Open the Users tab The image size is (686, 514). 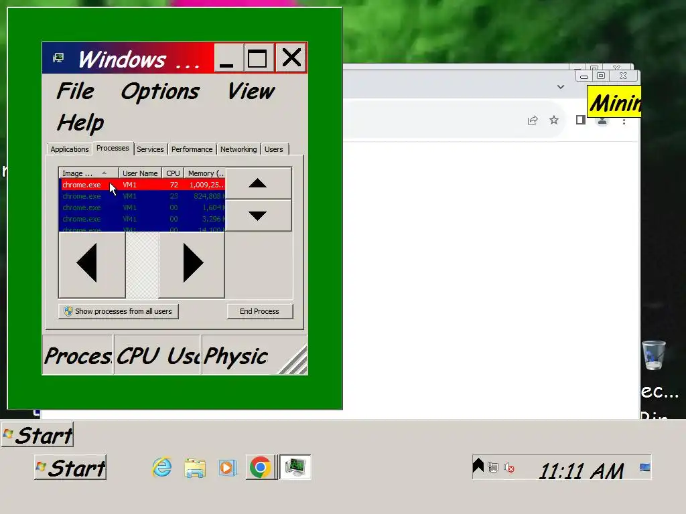(274, 149)
